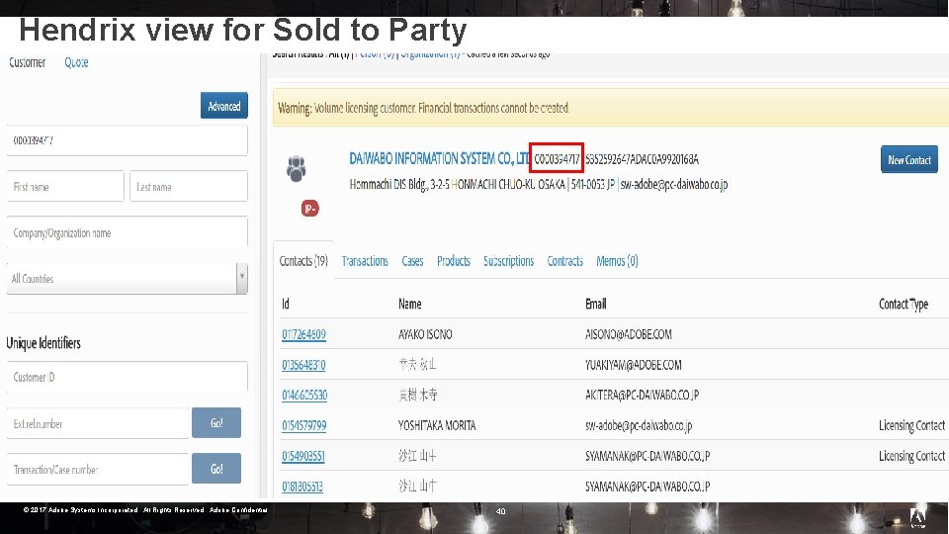949x534 pixels.
Task: Click the organization group icon beside DAIWABO
Action: 296,169
